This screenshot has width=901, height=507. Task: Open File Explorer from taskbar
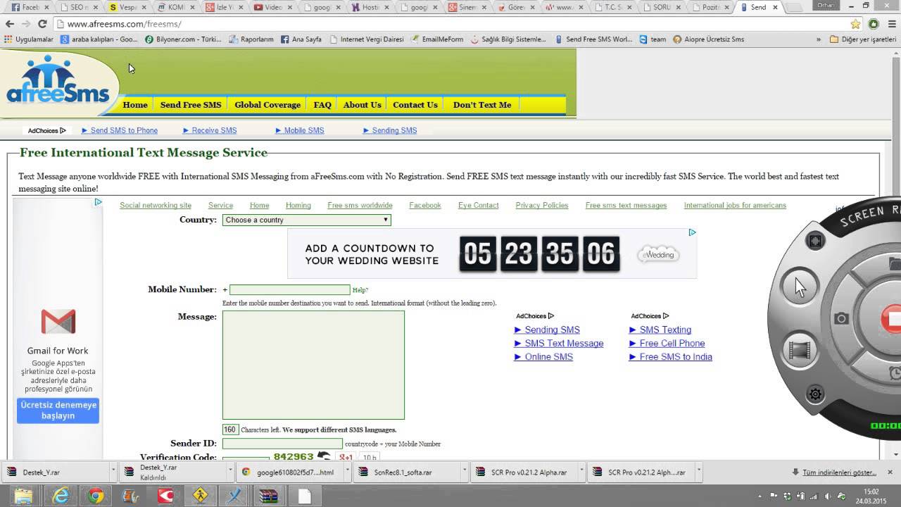23,496
